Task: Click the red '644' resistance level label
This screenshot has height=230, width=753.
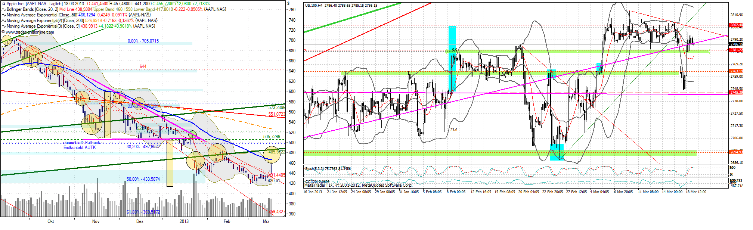Action: [143, 66]
